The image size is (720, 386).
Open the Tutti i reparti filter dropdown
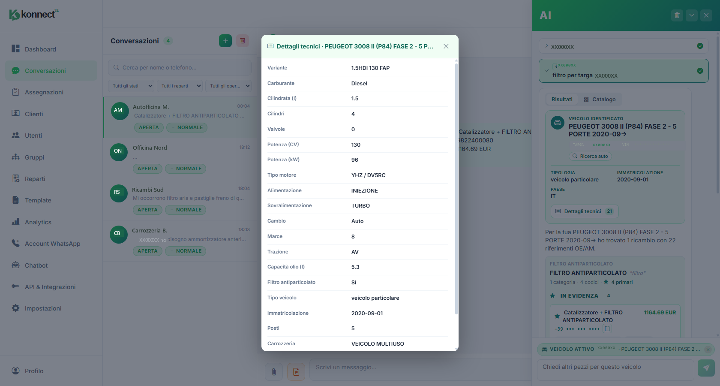click(180, 86)
